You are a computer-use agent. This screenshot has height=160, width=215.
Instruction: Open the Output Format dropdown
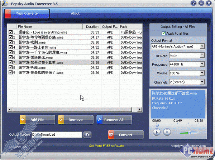(x=202, y=46)
